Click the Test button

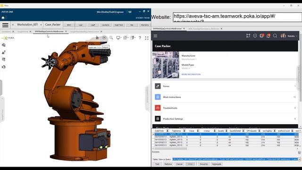157,164
